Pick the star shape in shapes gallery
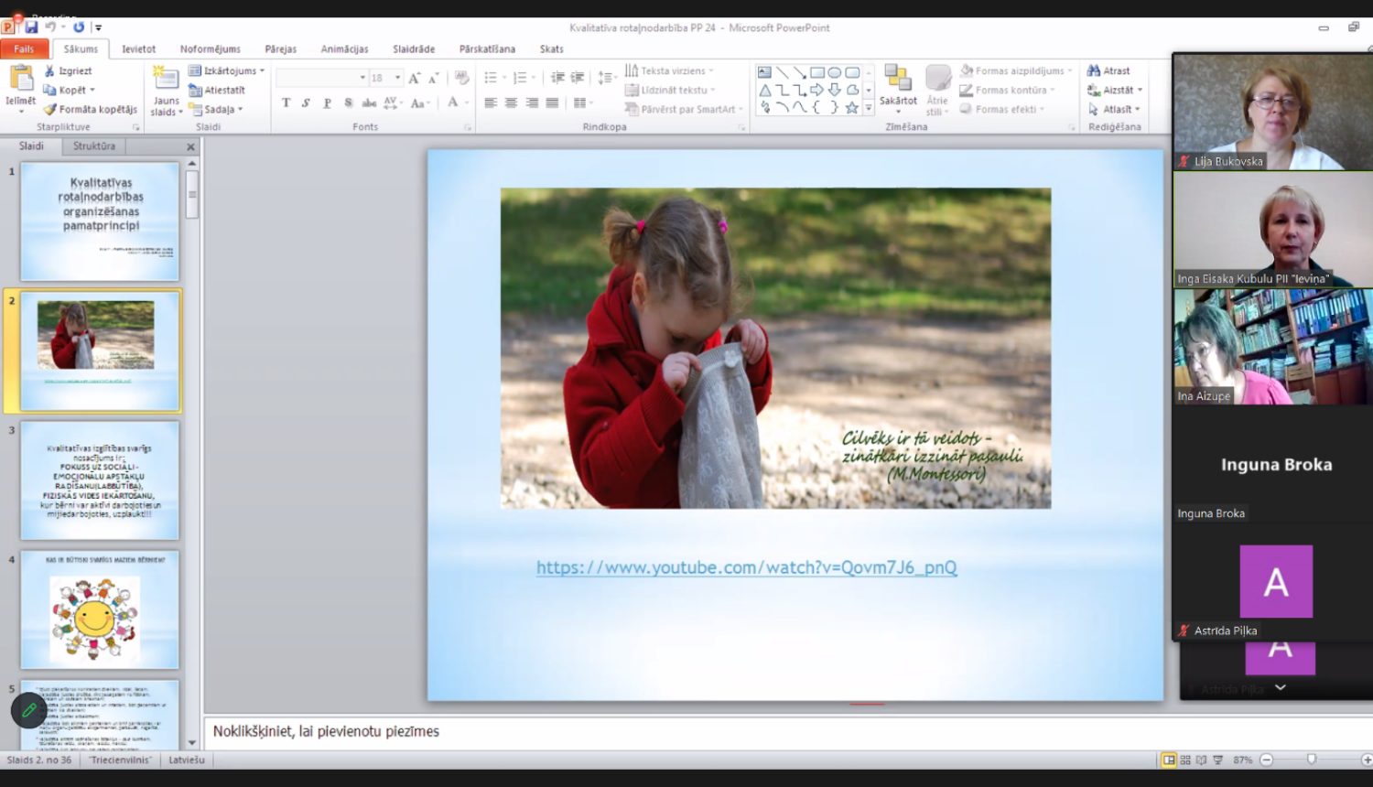This screenshot has height=787, width=1373. [852, 108]
